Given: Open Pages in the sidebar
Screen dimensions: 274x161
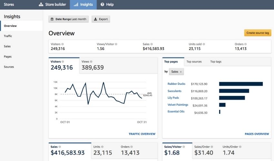Looking at the screenshot, I should pyautogui.click(x=8, y=57).
